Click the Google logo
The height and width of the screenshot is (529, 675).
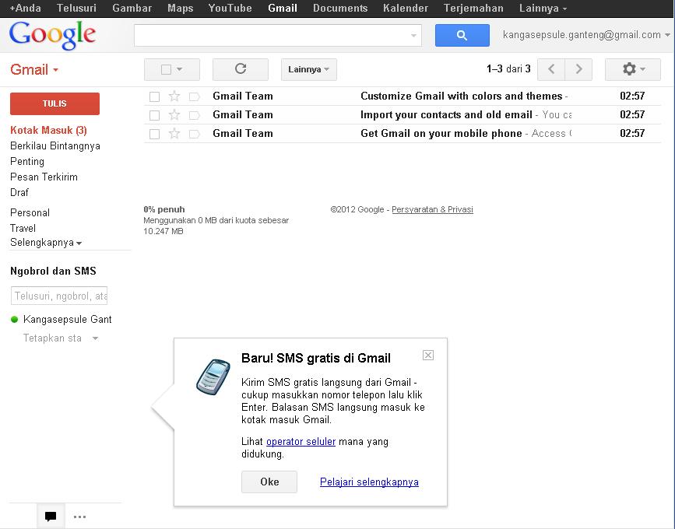(x=51, y=35)
